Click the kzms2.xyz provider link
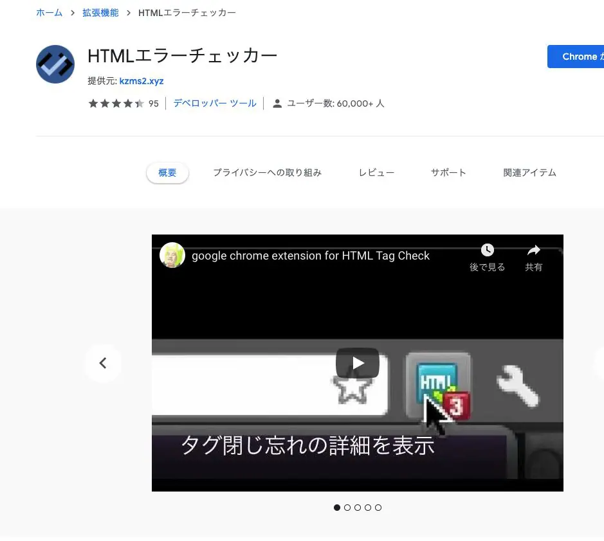Viewport: 604px width, 541px height. (x=142, y=82)
